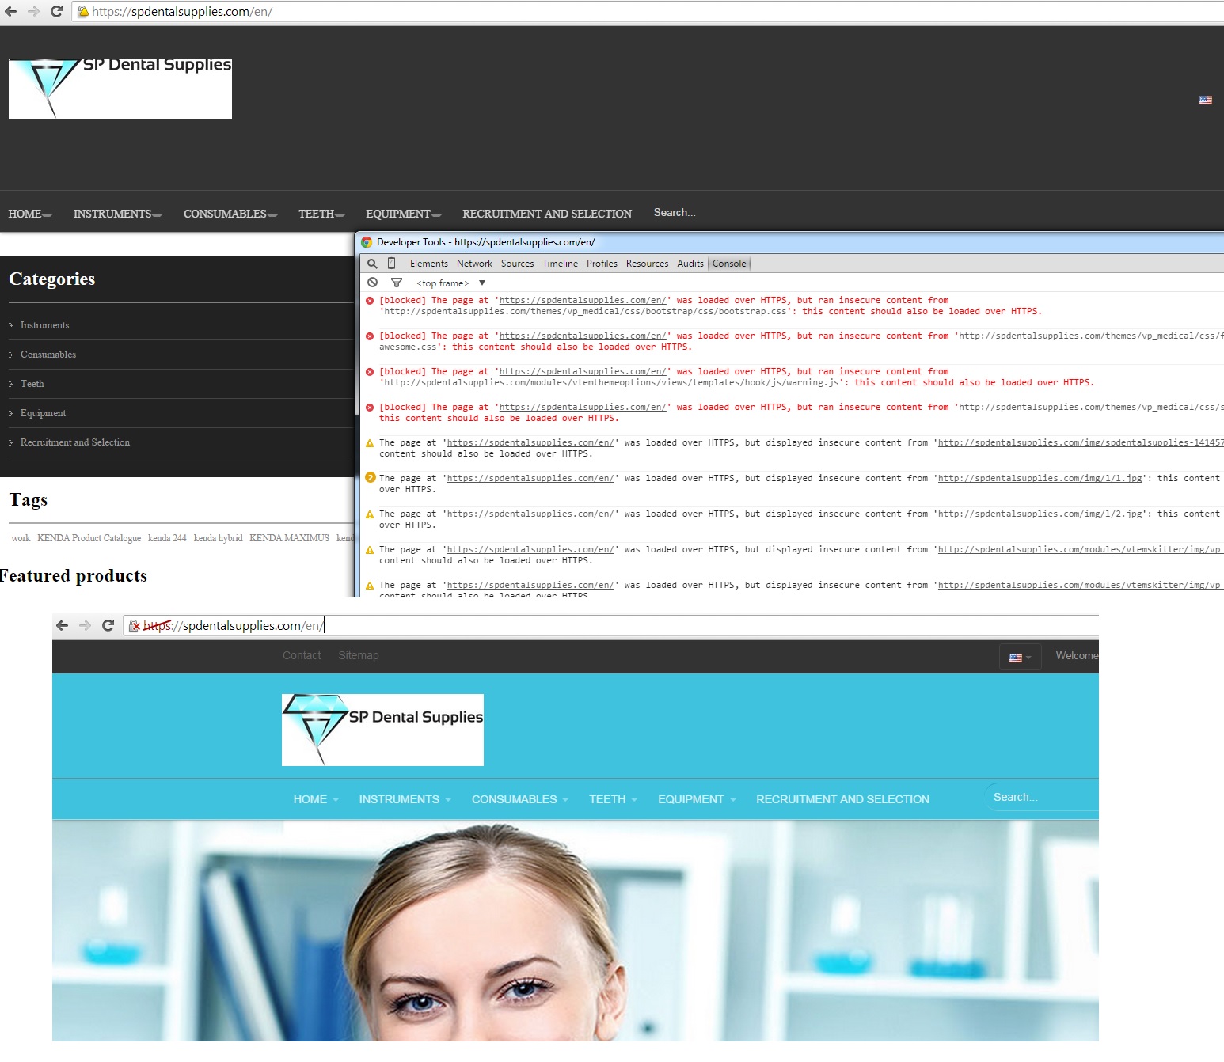The image size is (1224, 1062).
Task: Click the yellow warning icon beside the 2.jpg message
Action: pyautogui.click(x=369, y=514)
